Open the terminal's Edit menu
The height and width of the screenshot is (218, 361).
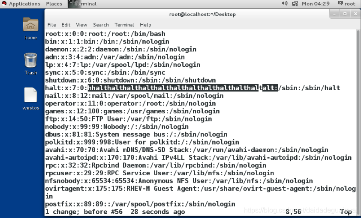pyautogui.click(x=66, y=25)
